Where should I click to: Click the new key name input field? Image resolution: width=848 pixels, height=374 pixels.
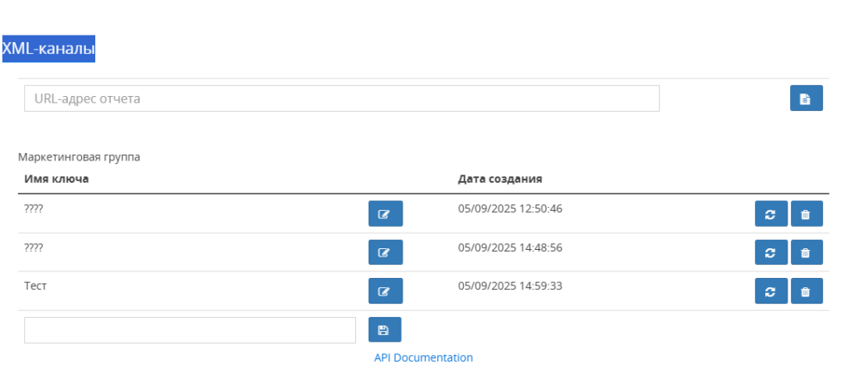pyautogui.click(x=190, y=329)
